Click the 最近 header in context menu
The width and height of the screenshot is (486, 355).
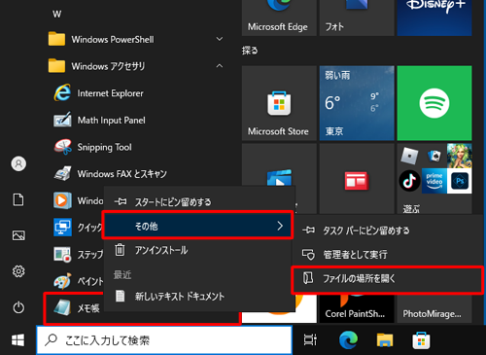pos(122,275)
